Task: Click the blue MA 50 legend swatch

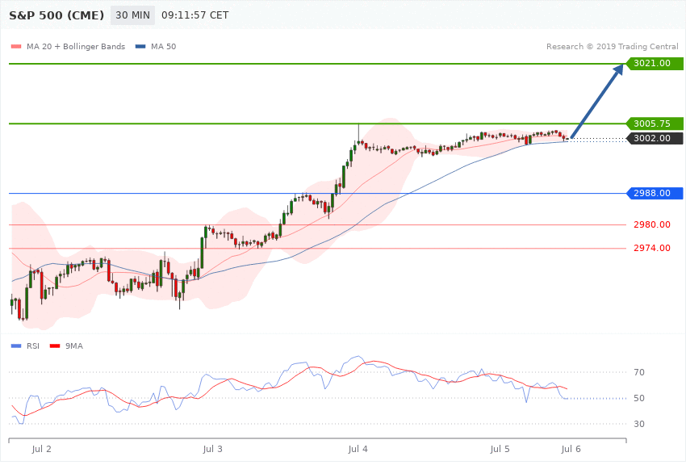Action: coord(140,46)
